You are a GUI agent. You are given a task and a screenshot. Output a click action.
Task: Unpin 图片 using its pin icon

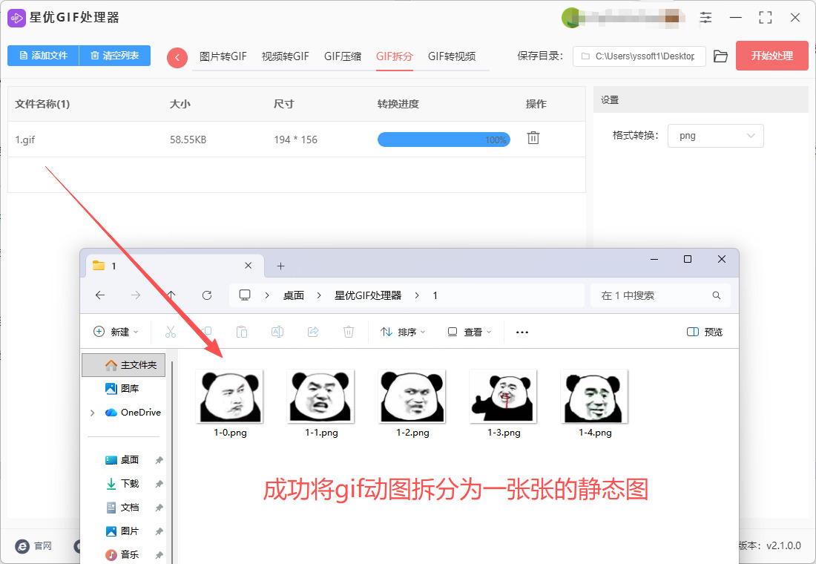tap(159, 531)
